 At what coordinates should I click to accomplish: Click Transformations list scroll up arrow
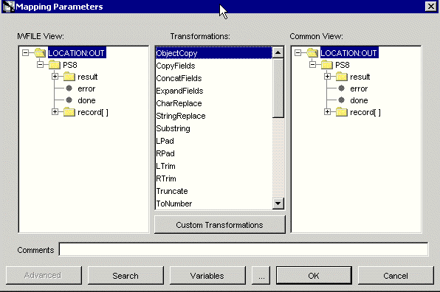(278, 52)
